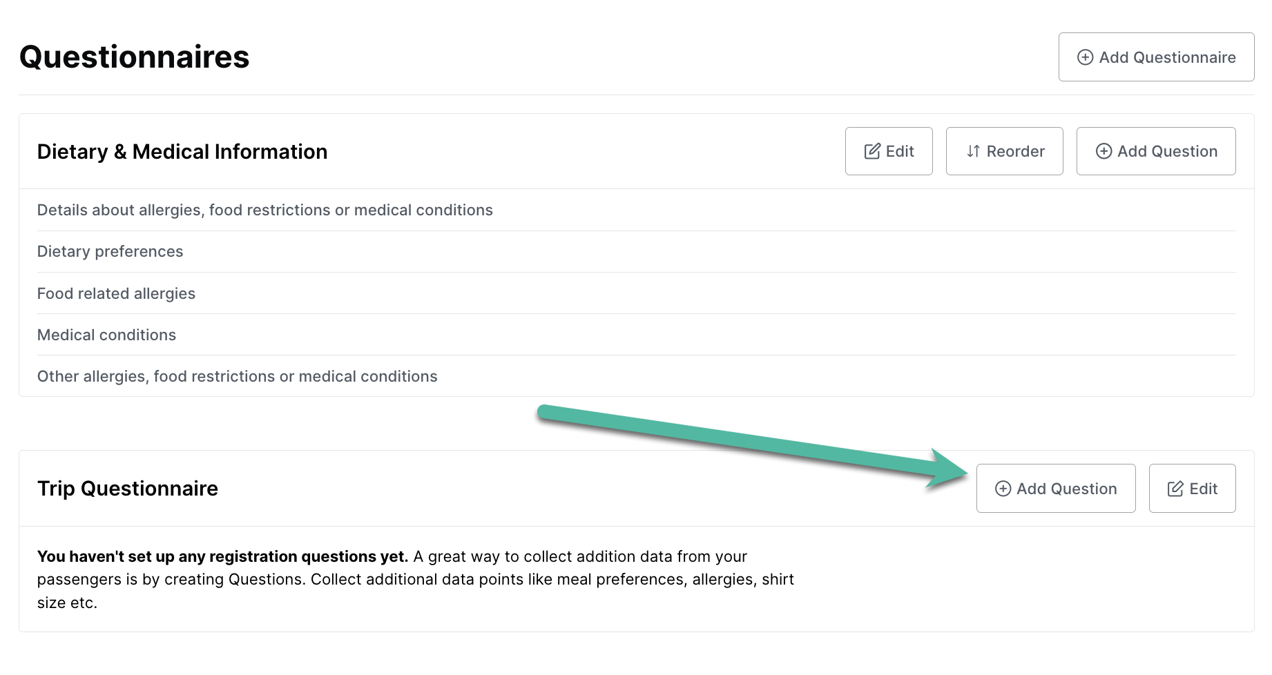
Task: Click the edit-square icon next to Trip Questionnaire
Action: coord(1174,488)
